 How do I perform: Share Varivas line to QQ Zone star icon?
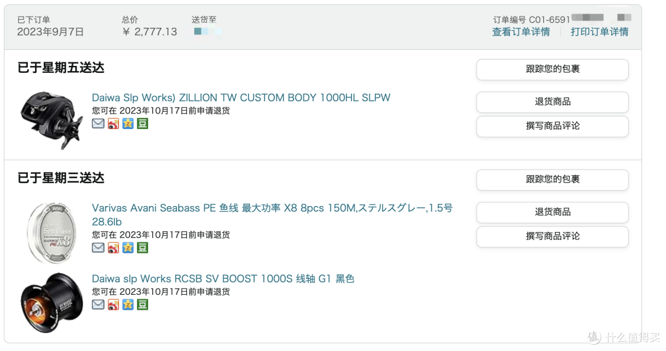pos(128,248)
